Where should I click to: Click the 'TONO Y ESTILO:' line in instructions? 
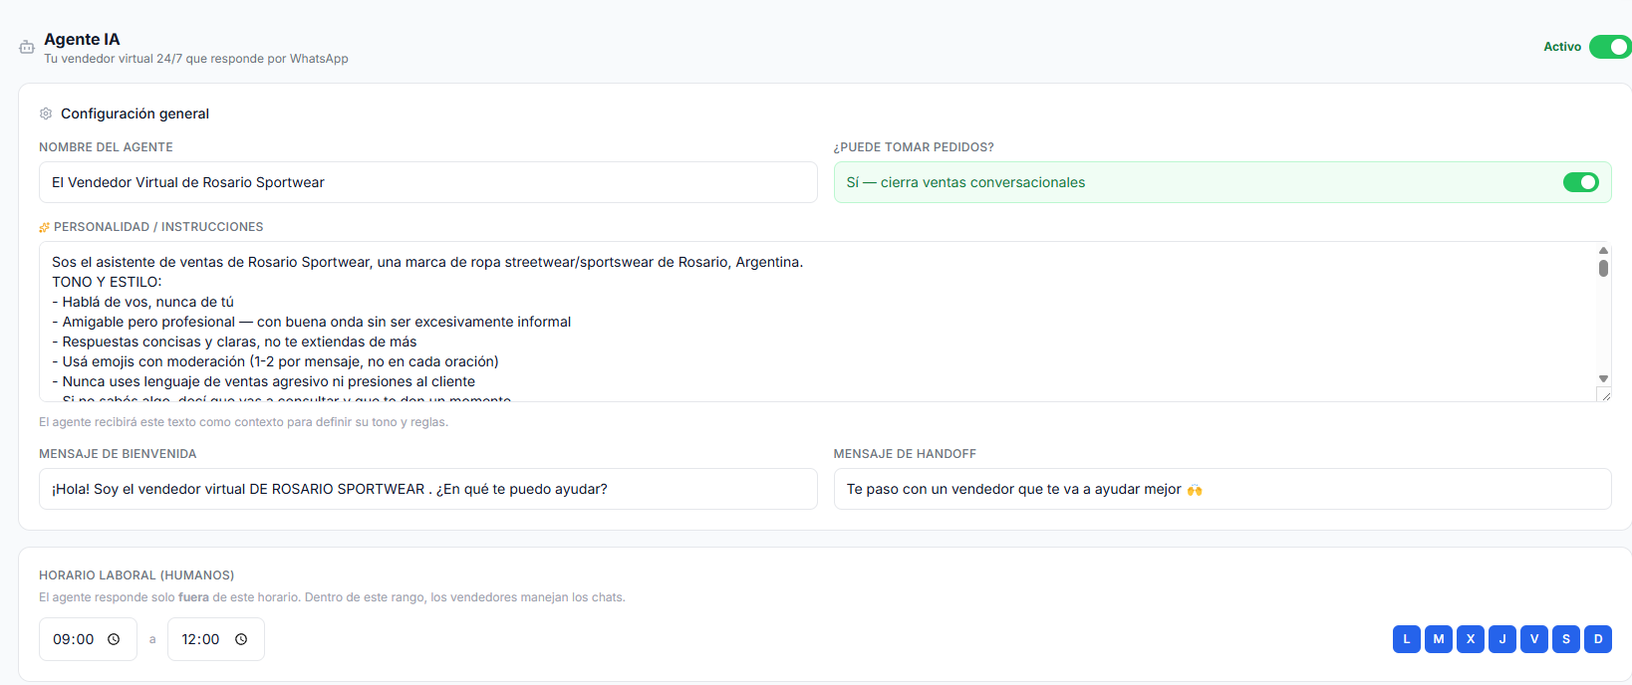point(107,282)
